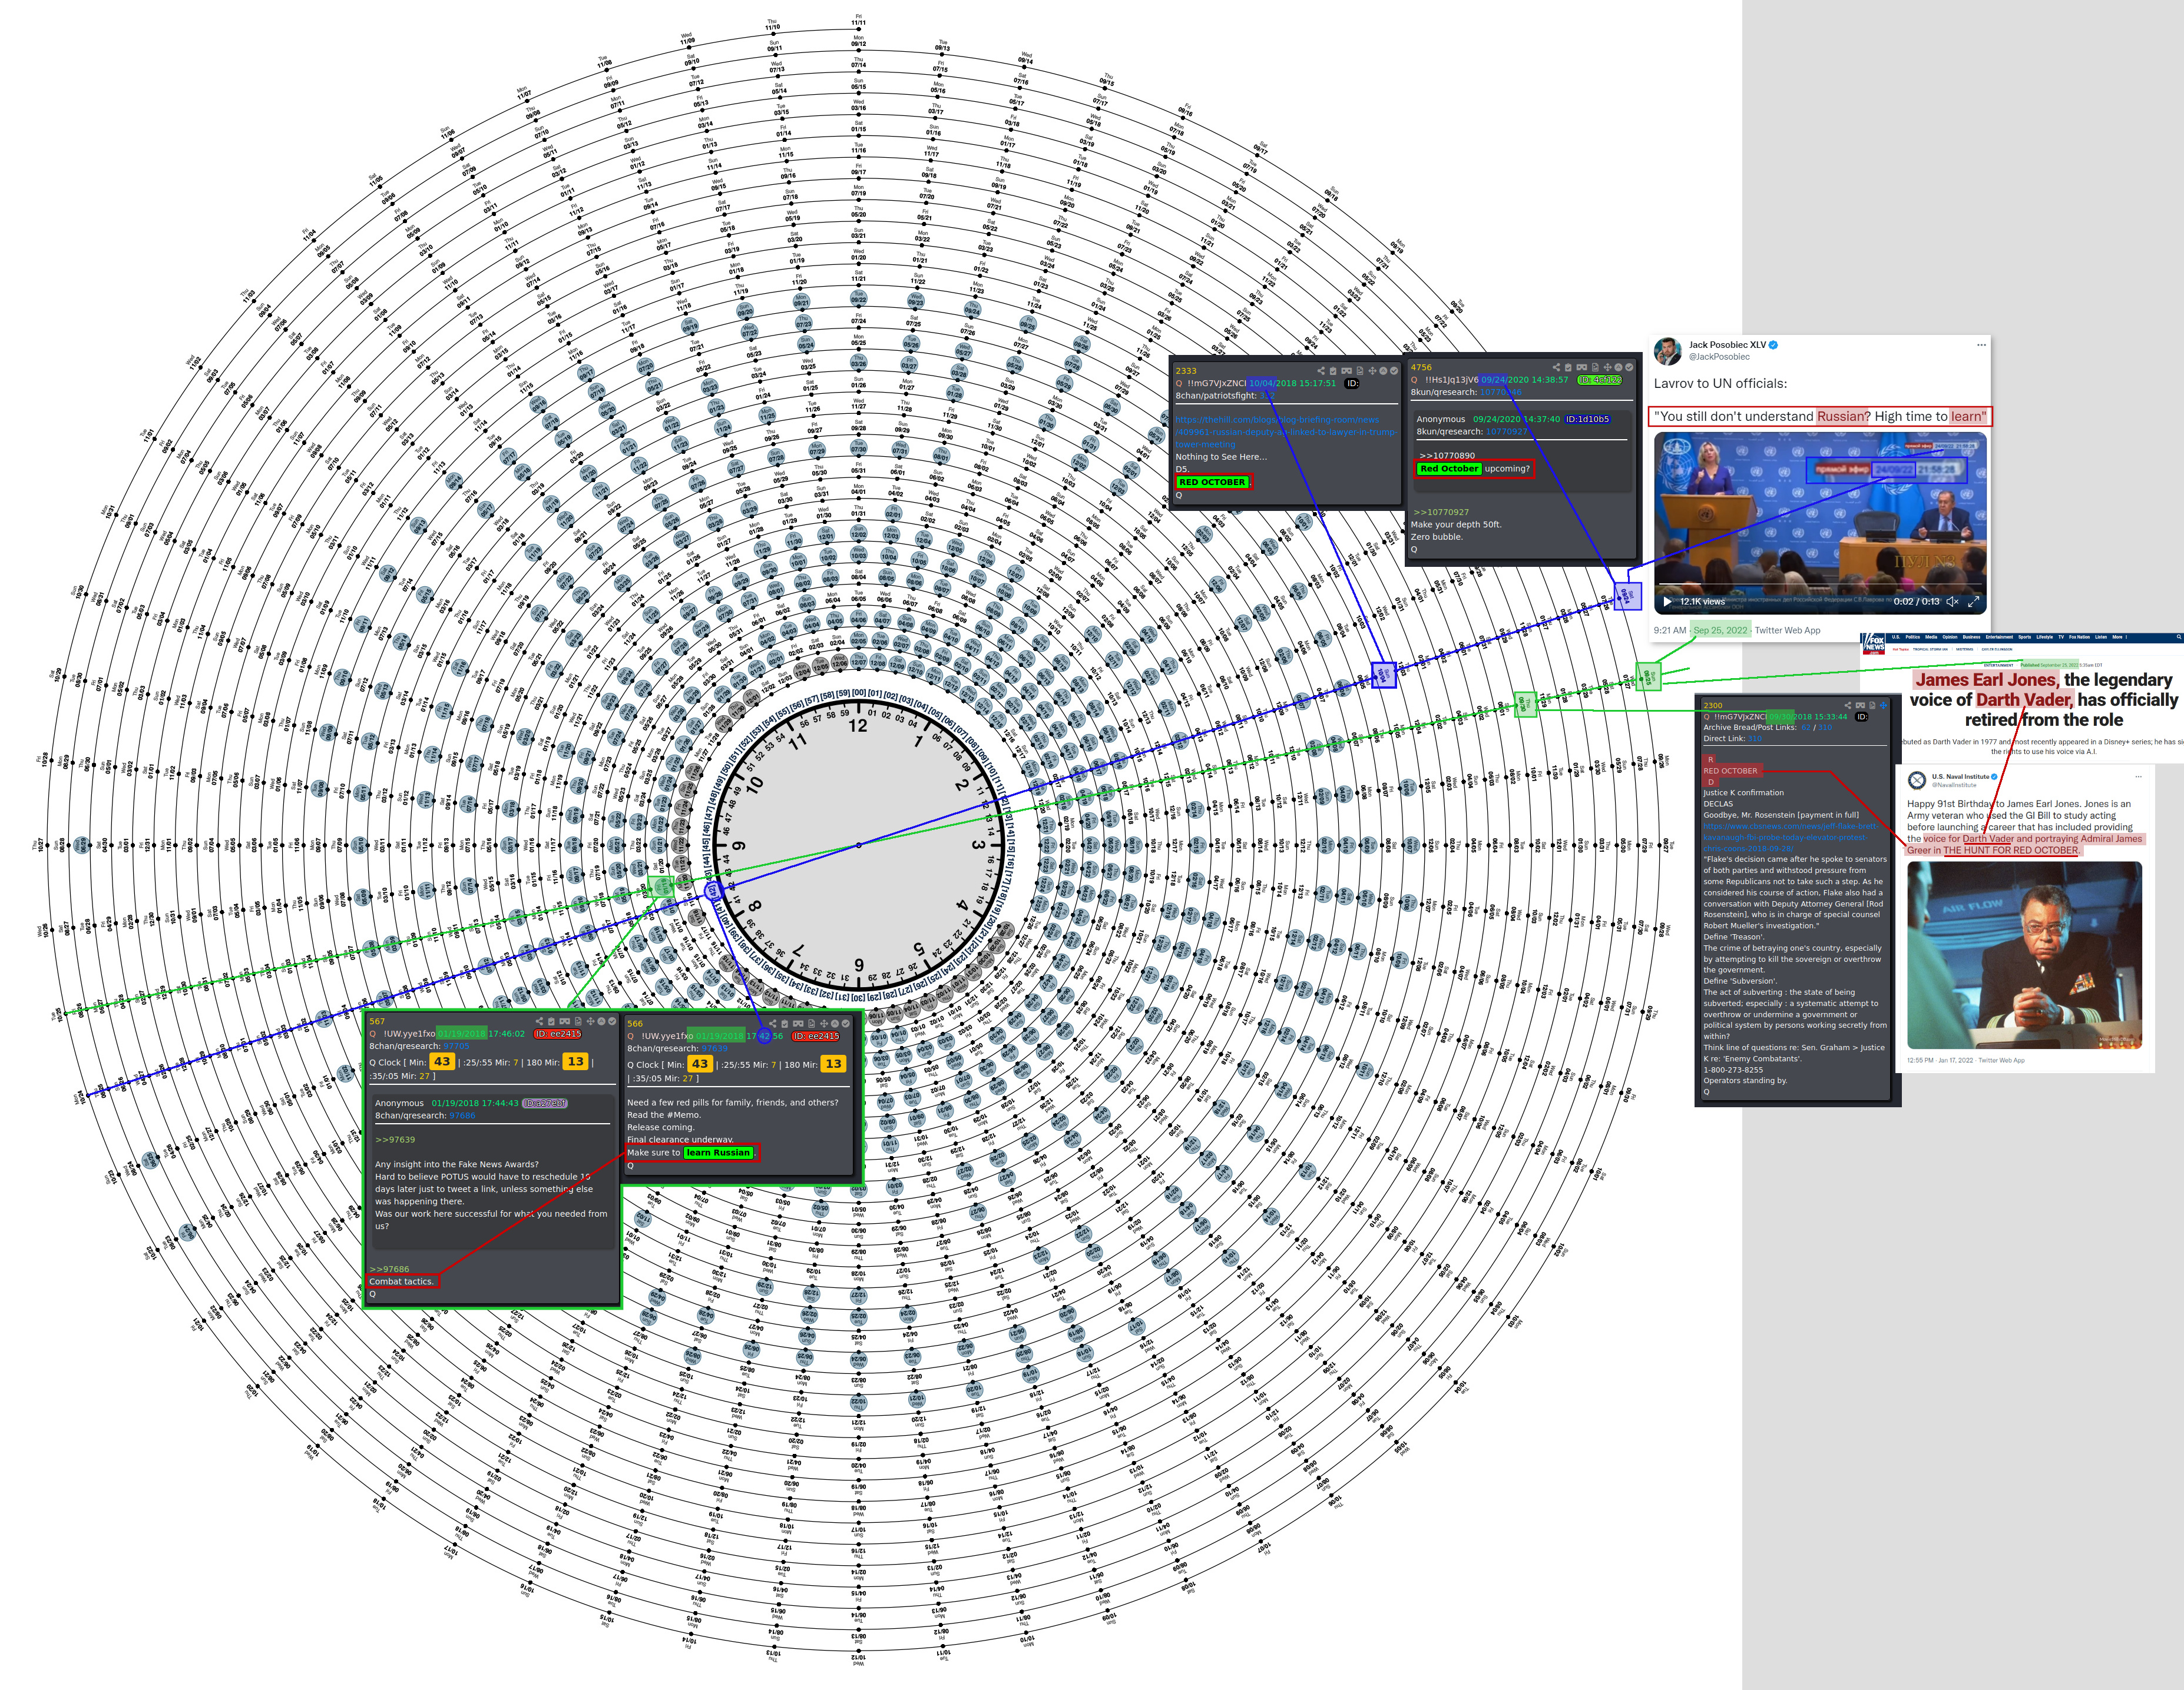Open Entertainment in Fox News navigation
The image size is (2184, 1690).
coord(2000,638)
